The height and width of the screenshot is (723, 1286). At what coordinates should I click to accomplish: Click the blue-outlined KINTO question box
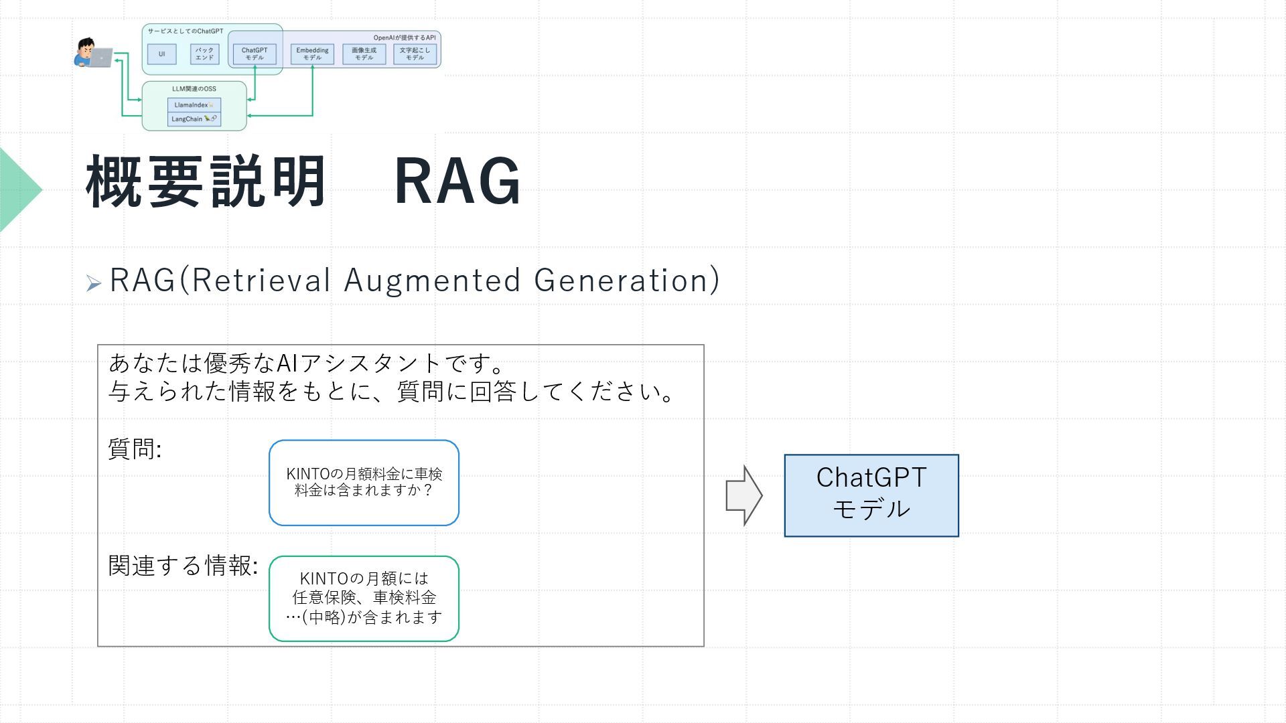364,483
